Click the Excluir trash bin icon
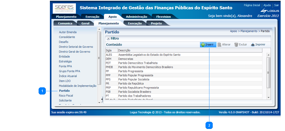The width and height of the screenshot is (285, 131). [x=236, y=45]
